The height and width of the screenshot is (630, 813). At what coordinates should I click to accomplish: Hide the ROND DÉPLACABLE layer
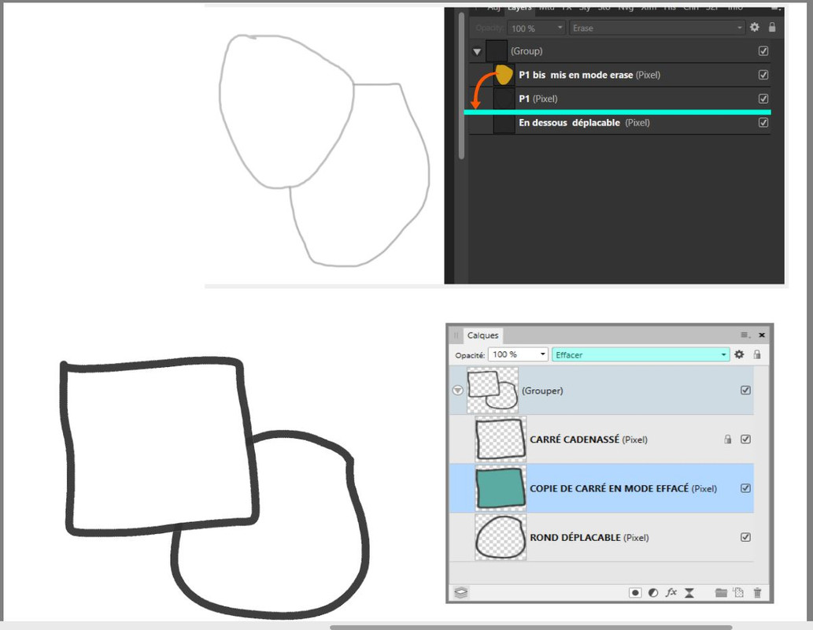[745, 537]
